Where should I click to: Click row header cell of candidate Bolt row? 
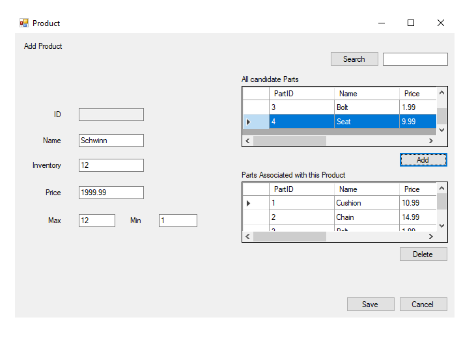(x=256, y=107)
